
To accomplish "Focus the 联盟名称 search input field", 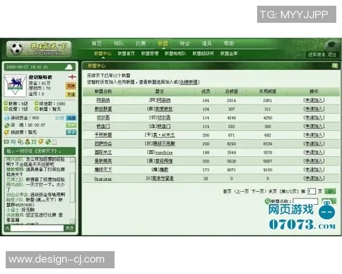I will (306, 201).
